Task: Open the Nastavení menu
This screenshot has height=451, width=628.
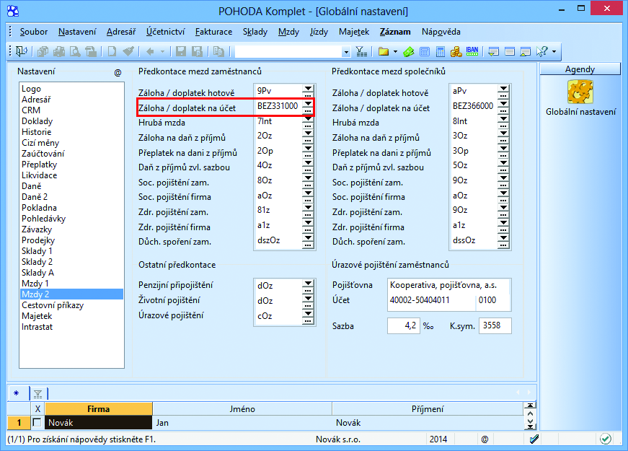Action: point(77,32)
